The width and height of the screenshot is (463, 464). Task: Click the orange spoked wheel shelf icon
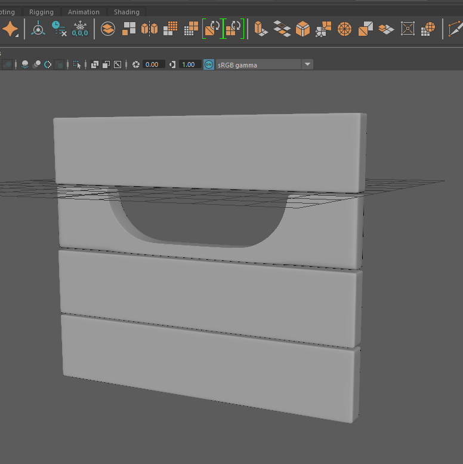point(344,29)
